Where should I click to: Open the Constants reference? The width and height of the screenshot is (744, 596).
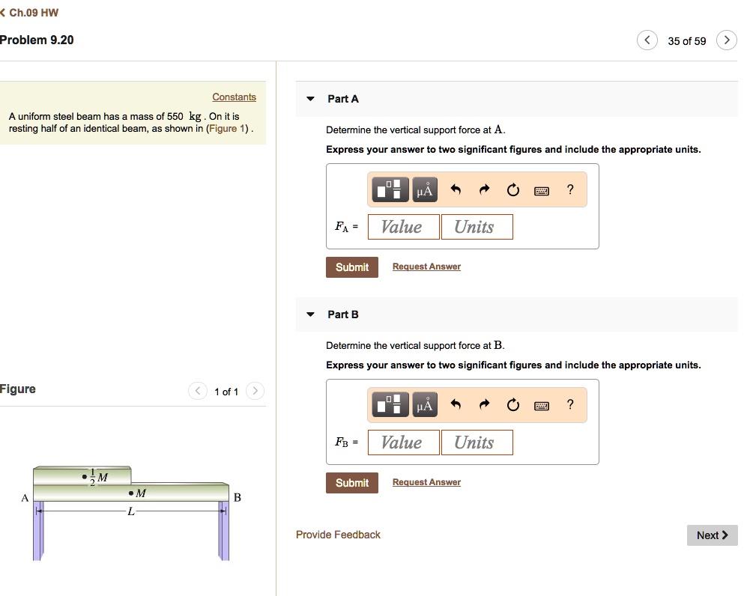(235, 97)
